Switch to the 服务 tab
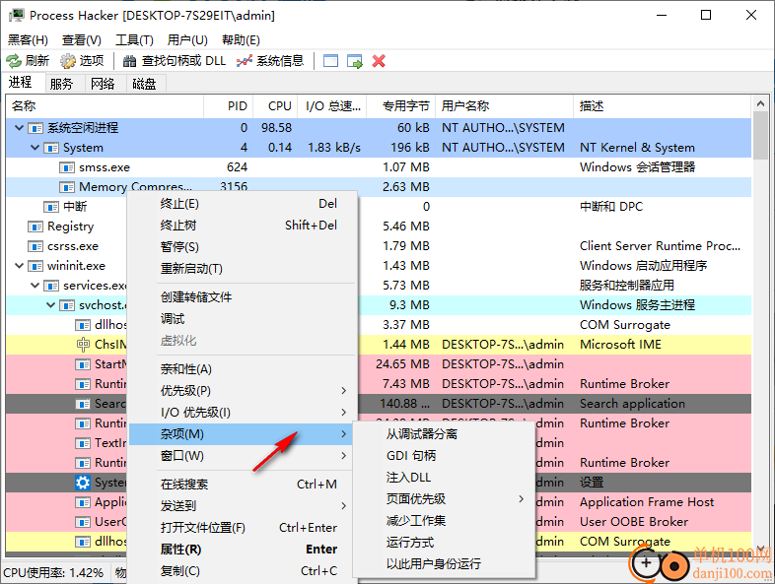 [x=65, y=84]
